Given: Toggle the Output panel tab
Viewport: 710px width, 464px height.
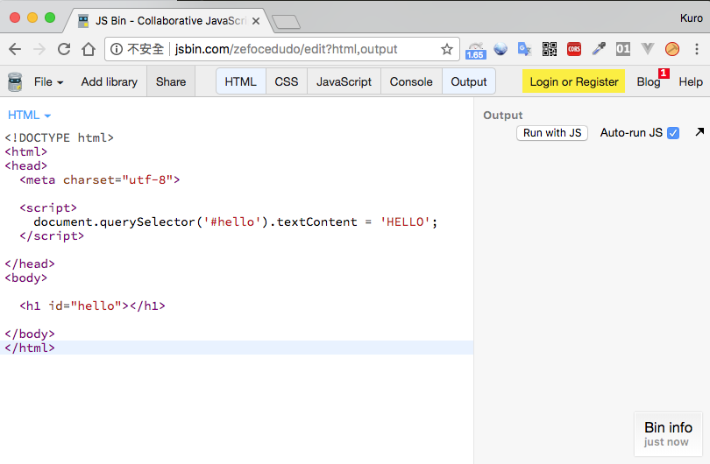Looking at the screenshot, I should [469, 81].
